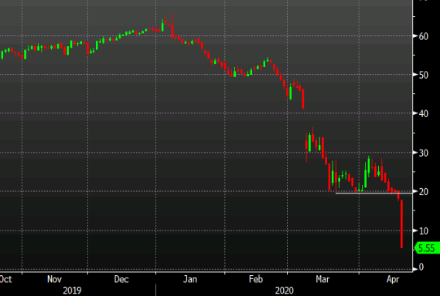Click the Feb month label
440x296 pixels.
tap(256, 279)
